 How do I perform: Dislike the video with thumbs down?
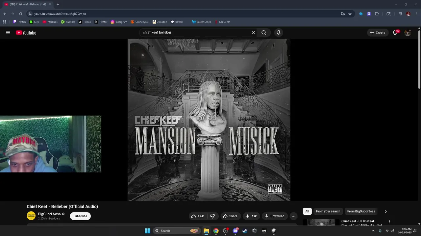pyautogui.click(x=212, y=216)
